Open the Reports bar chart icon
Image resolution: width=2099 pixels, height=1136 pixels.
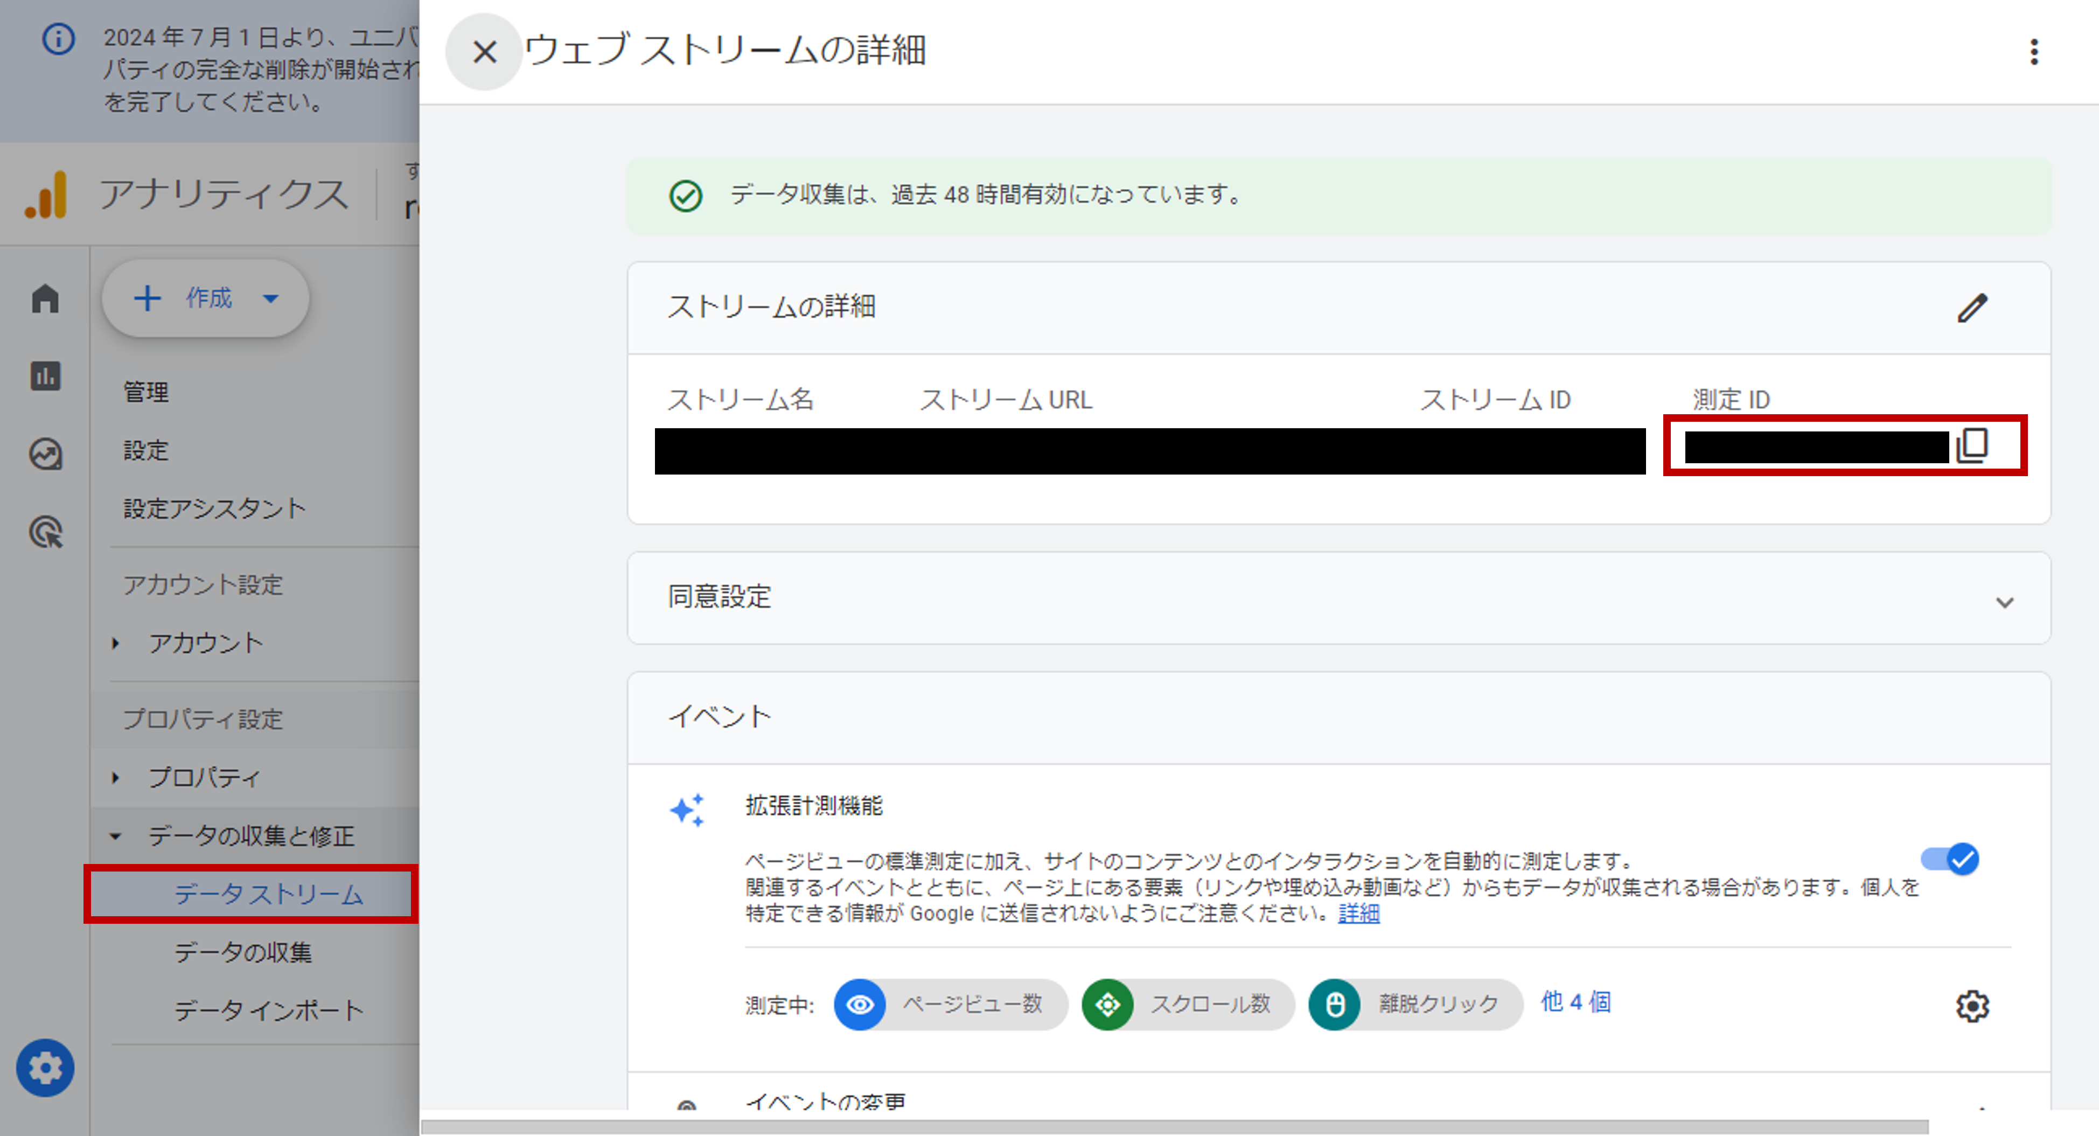(46, 377)
